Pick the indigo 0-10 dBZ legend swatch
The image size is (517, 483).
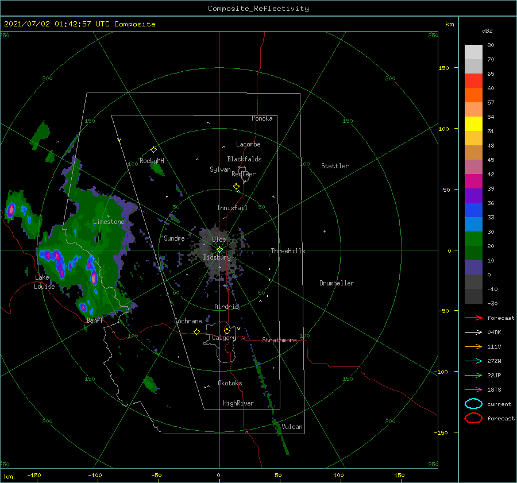pos(473,267)
